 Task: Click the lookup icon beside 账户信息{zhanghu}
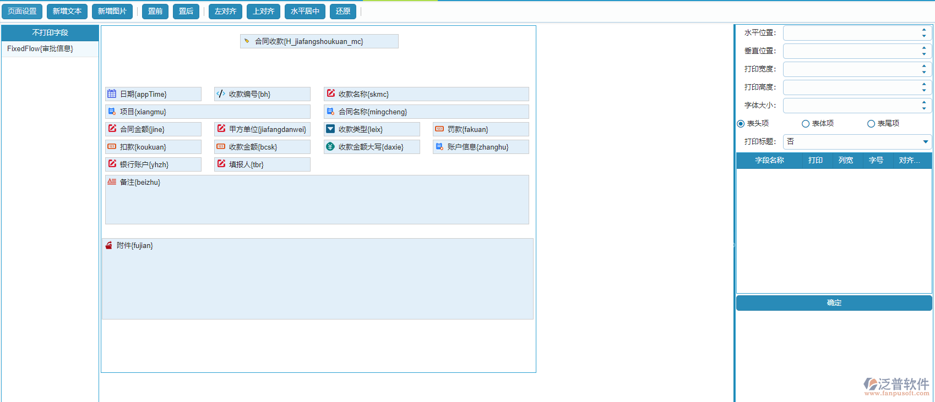(439, 147)
